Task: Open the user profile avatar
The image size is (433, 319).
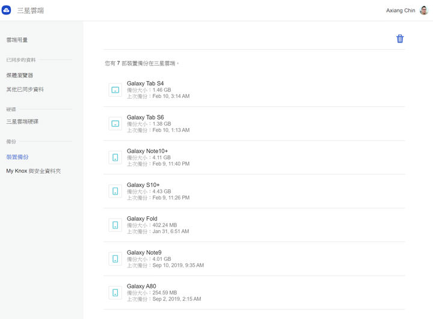Action: pos(424,10)
